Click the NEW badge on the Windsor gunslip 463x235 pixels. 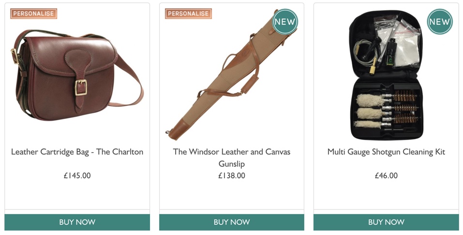(284, 22)
